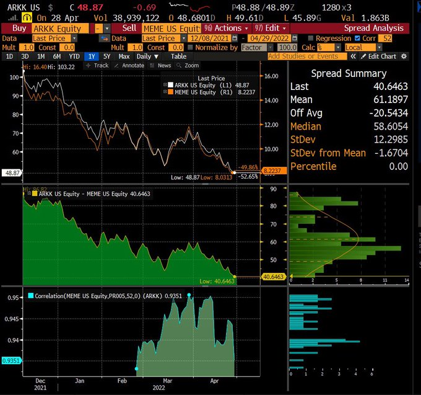421x395 pixels.
Task: Activate the Zoom magnifier tool
Action: (x=188, y=65)
